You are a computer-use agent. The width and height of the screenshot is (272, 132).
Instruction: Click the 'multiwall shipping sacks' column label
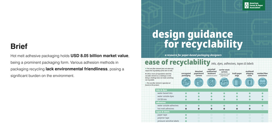point(249,74)
